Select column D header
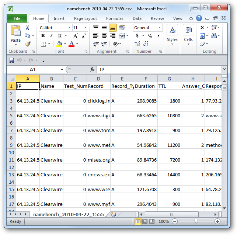This screenshot has height=235, width=237. tap(98, 79)
